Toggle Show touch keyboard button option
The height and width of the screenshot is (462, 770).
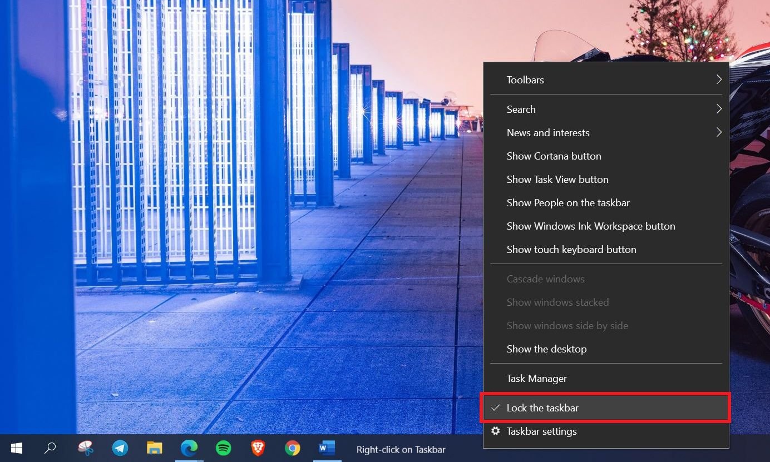[x=571, y=250]
